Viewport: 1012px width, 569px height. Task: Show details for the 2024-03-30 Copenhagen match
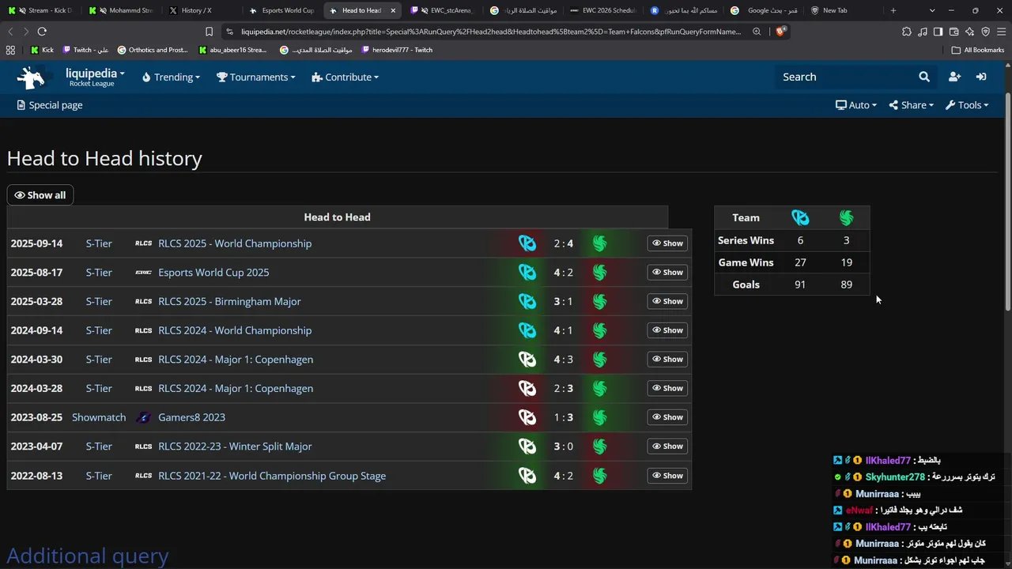click(x=667, y=360)
